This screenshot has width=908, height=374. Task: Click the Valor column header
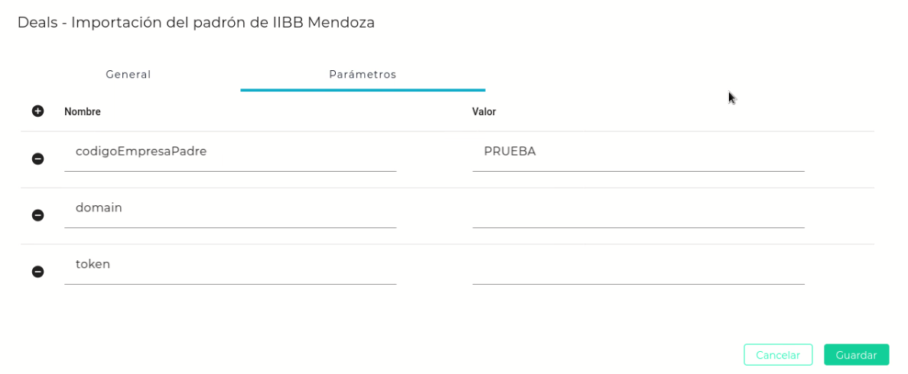click(484, 112)
